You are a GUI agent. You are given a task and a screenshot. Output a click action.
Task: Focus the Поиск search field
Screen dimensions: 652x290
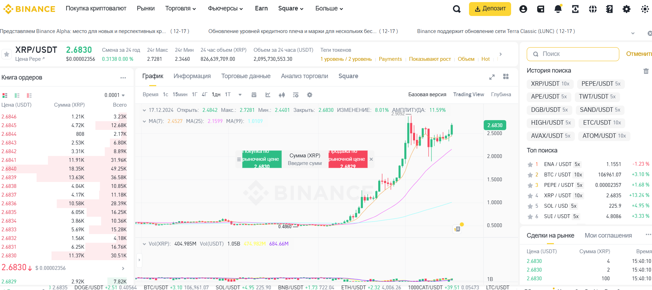(x=573, y=54)
